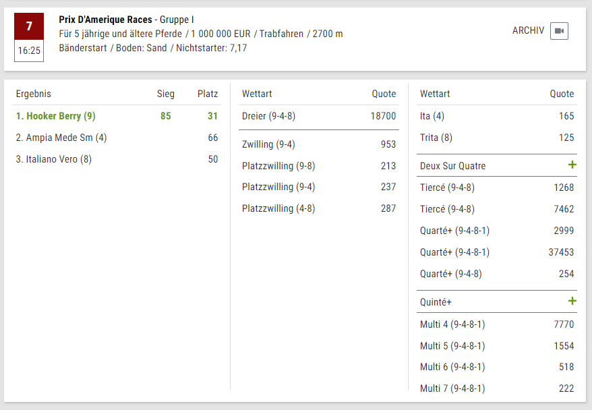Expand the Deux Sur Quatre plus icon
Image resolution: width=592 pixels, height=410 pixels.
click(572, 165)
